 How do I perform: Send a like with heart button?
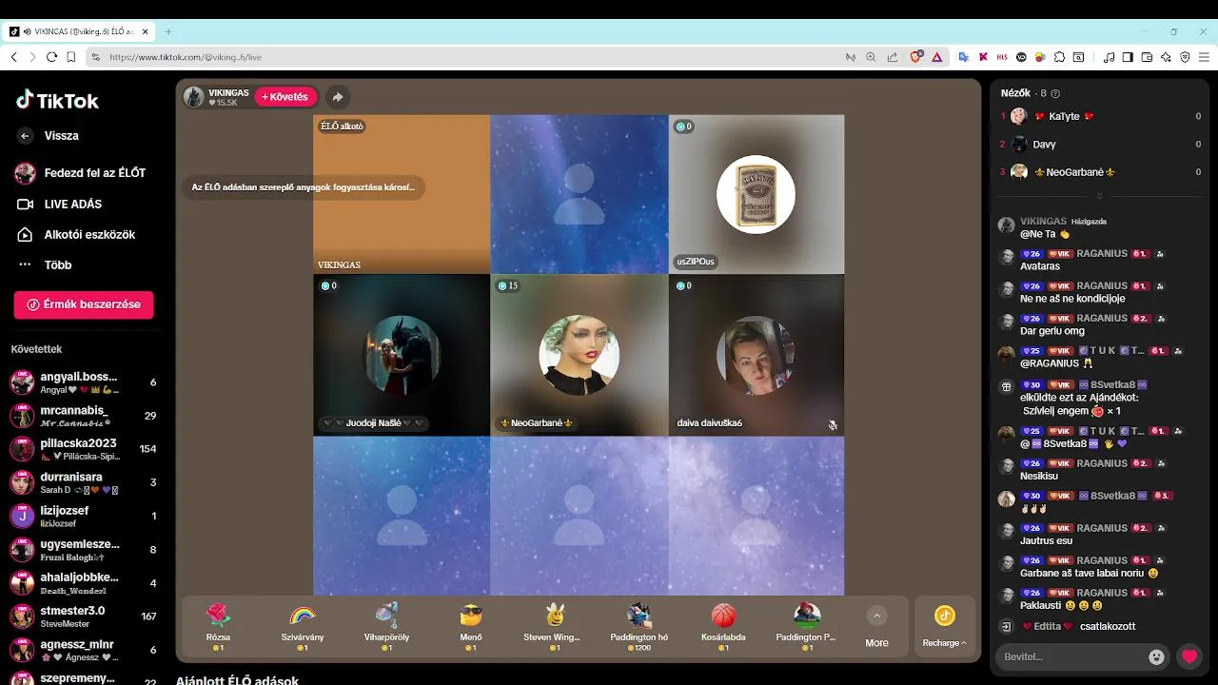click(x=1189, y=656)
